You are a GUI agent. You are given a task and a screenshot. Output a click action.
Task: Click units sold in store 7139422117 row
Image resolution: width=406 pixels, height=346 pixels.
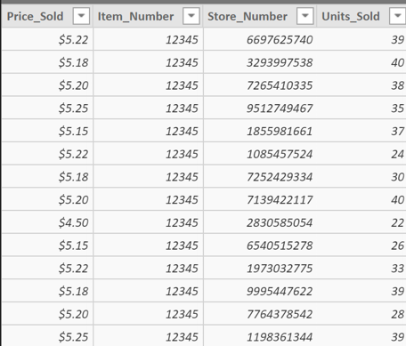[361, 199]
